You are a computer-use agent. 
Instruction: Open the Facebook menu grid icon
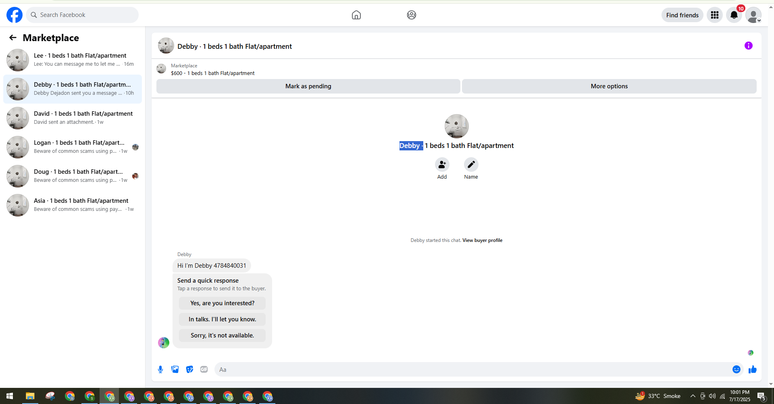[715, 15]
